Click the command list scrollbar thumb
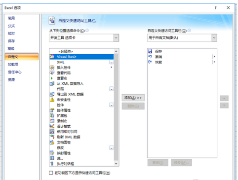This screenshot has height=180, width=238. (116, 107)
